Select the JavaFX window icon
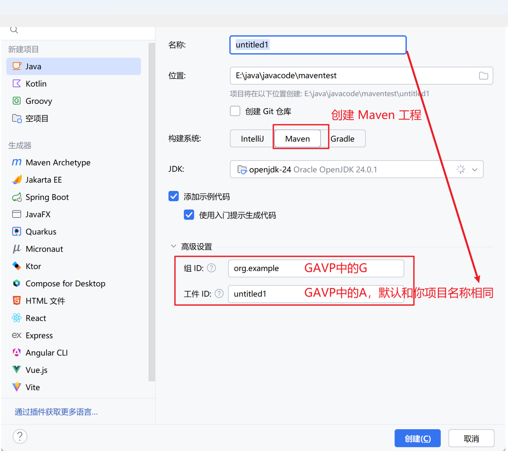This screenshot has width=508, height=451. point(17,214)
